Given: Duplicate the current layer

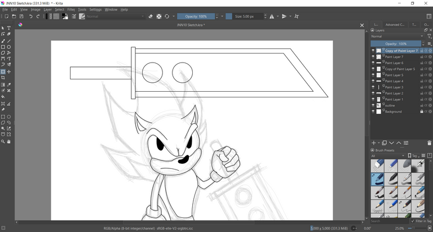Looking at the screenshot, I should pyautogui.click(x=384, y=143).
